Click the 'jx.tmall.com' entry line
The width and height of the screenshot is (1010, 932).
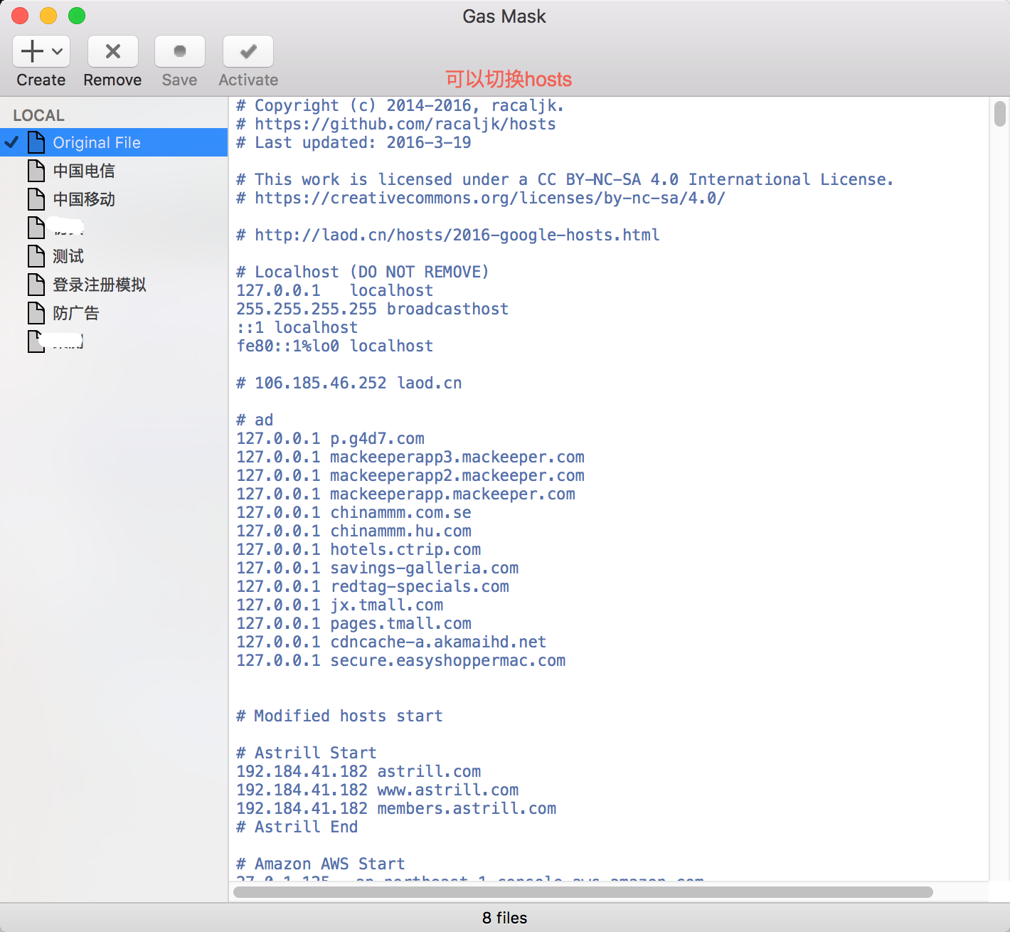[340, 605]
